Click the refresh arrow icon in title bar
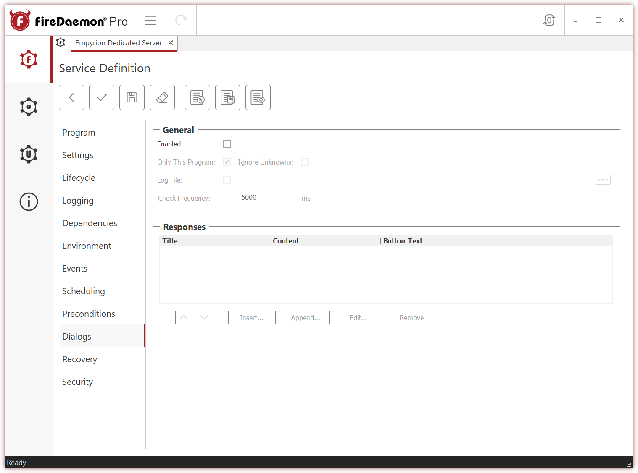This screenshot has height=473, width=638. (x=181, y=20)
